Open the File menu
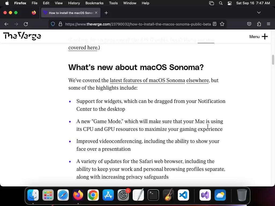This screenshot has width=275, height=206. tap(34, 3)
